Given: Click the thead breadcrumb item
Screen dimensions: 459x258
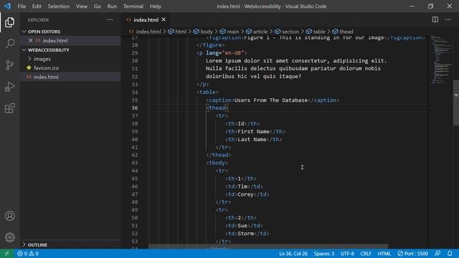Looking at the screenshot, I should pos(343,32).
